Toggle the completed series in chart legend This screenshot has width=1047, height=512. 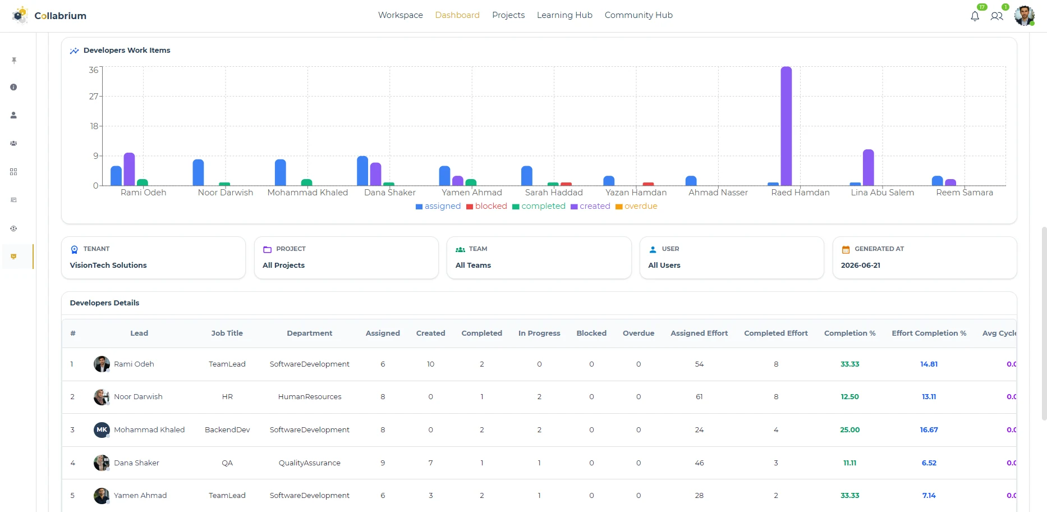click(x=539, y=207)
